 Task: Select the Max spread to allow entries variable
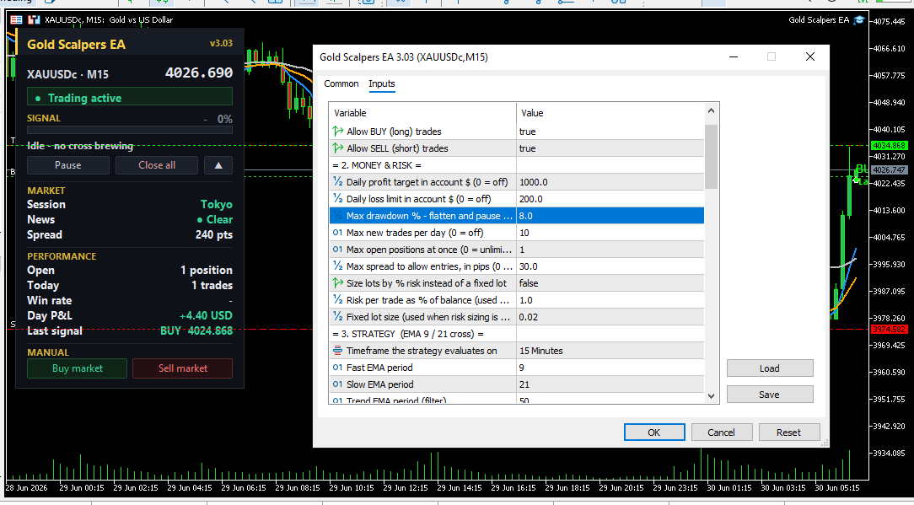(430, 266)
